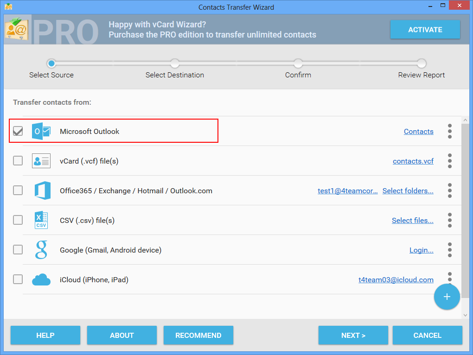Click the Select folders... link

(x=408, y=191)
